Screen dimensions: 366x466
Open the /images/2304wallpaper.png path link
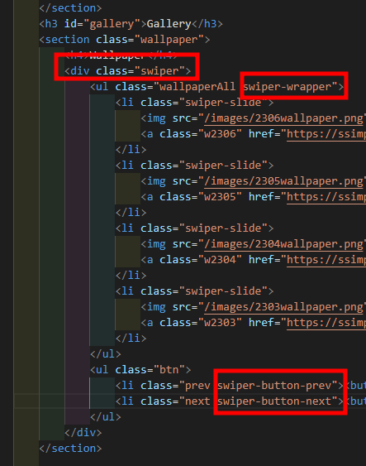click(284, 244)
